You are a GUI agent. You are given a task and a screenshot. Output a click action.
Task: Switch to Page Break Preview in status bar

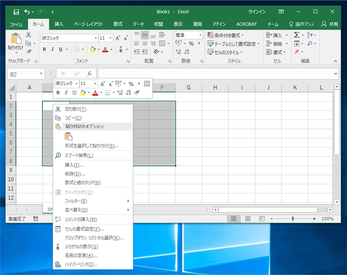click(x=262, y=219)
